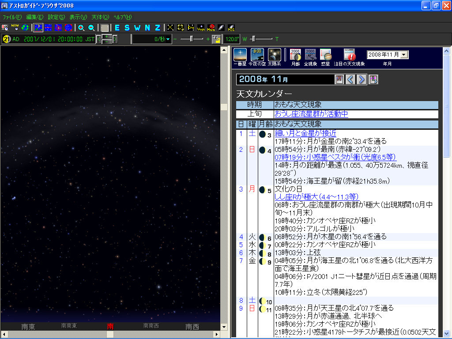Click the Mars toolbar icon
Viewport: 452px width, 339px height.
[211, 28]
